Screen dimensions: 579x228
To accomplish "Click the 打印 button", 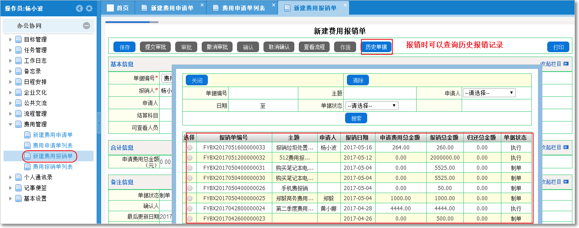I will 559,47.
